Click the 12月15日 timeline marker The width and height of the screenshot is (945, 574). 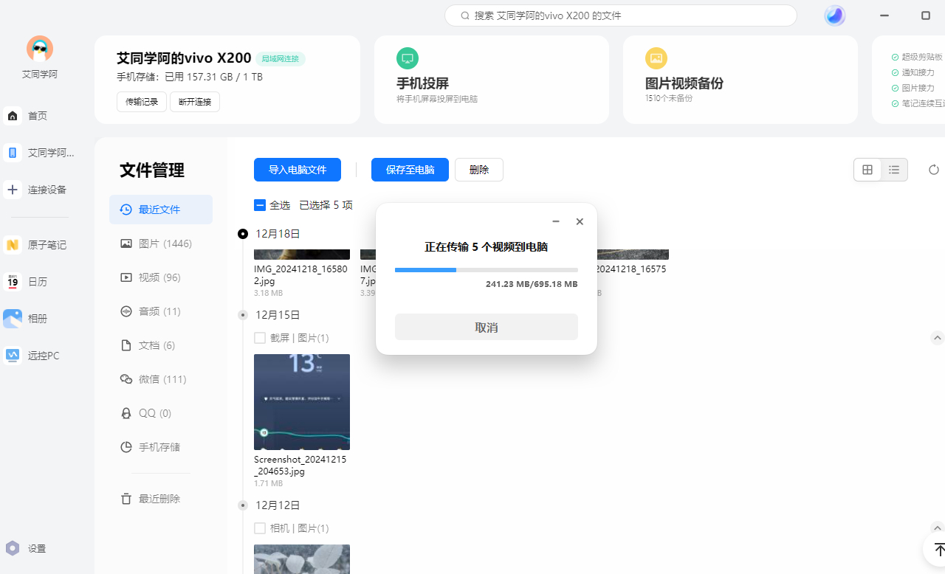(243, 315)
